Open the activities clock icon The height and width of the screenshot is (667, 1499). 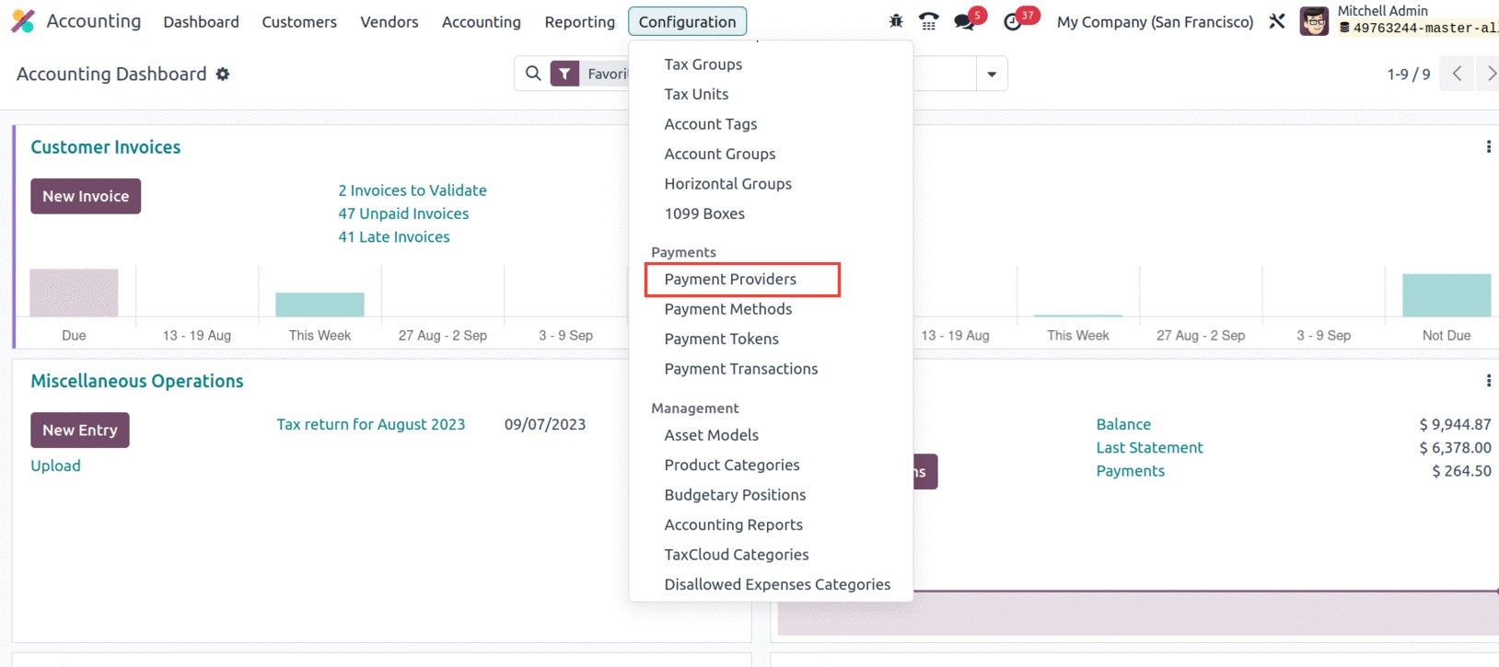pos(1013,21)
